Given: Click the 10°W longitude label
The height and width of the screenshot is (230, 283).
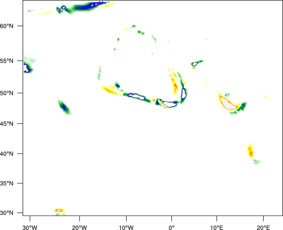Looking at the screenshot, I should pos(126,228).
